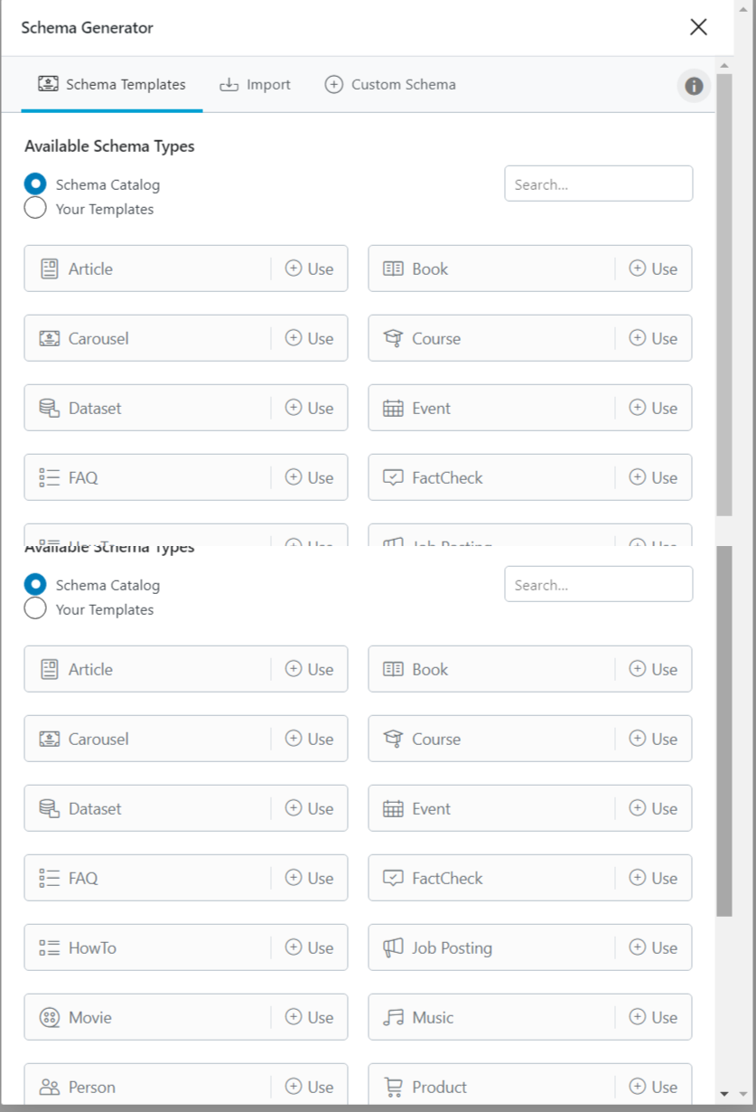Click the Job Posting megaphone icon
The height and width of the screenshot is (1112, 756).
[x=393, y=947]
